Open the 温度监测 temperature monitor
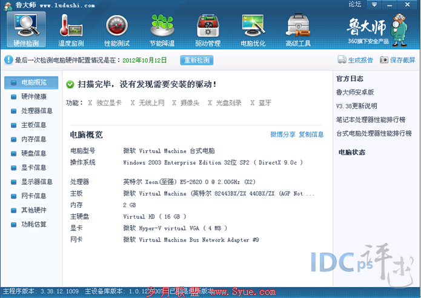 (71, 30)
